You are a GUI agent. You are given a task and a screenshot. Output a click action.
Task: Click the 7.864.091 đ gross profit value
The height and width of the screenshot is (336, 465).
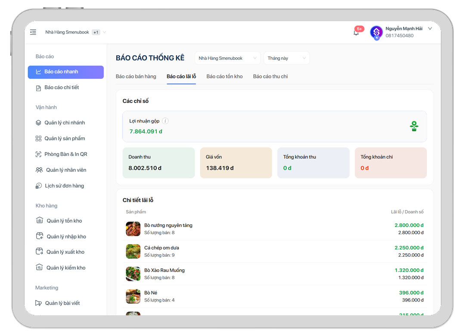[x=146, y=131]
